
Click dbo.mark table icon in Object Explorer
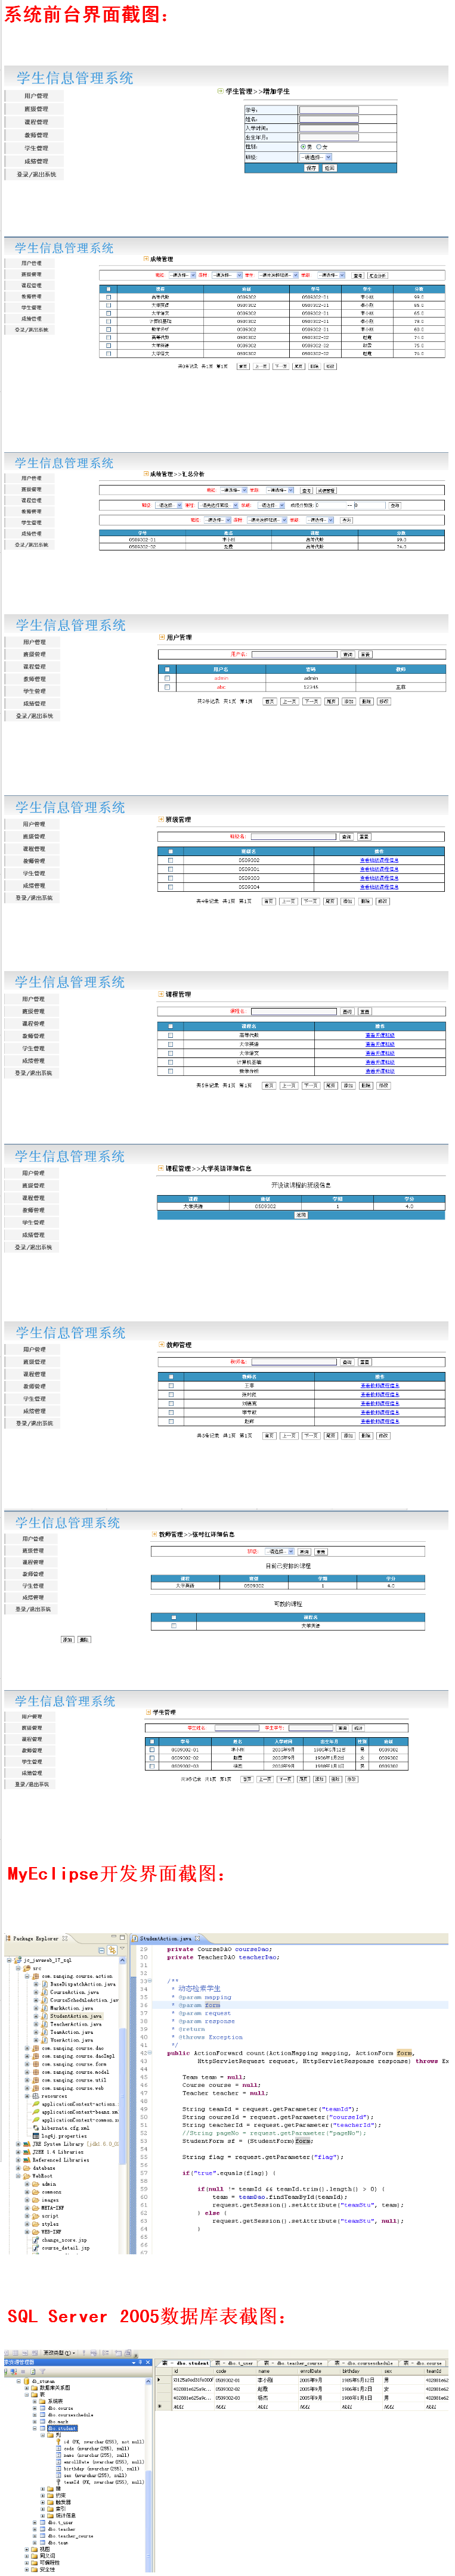click(x=43, y=2422)
